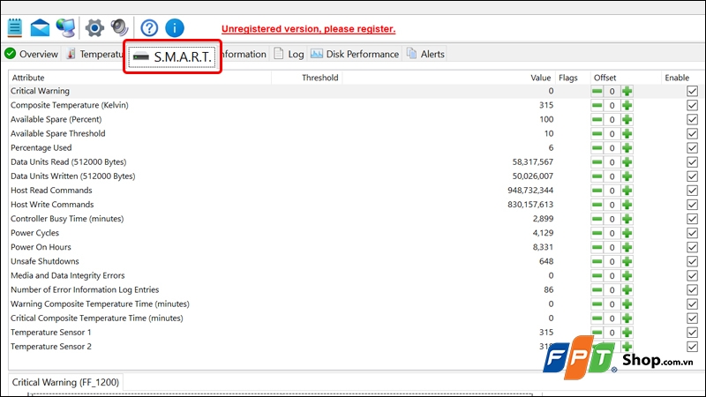The width and height of the screenshot is (706, 397).
Task: Open settings via the gear icon
Action: click(x=94, y=28)
